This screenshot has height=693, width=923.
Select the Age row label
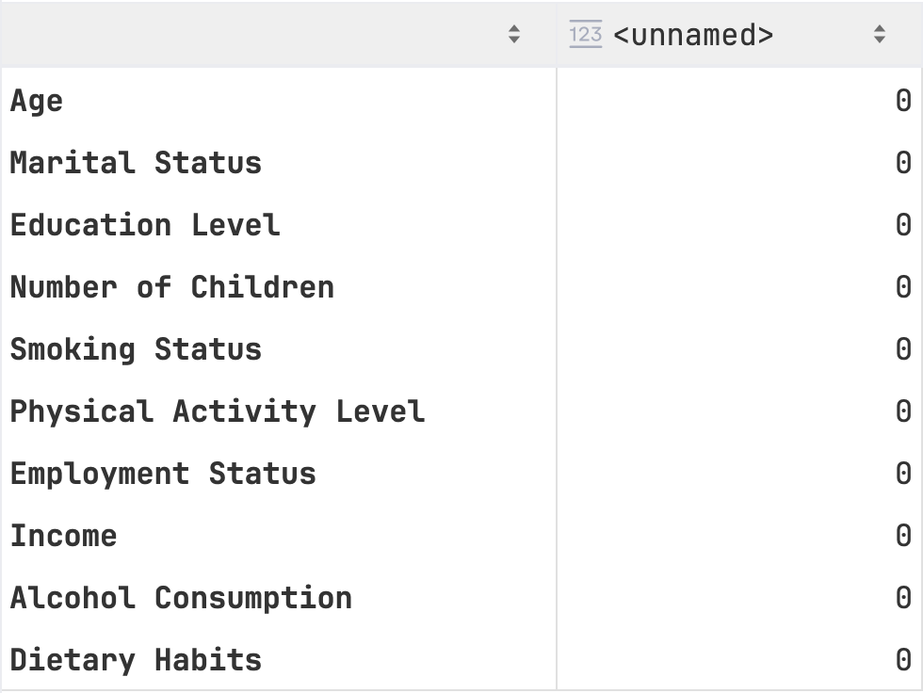point(37,101)
